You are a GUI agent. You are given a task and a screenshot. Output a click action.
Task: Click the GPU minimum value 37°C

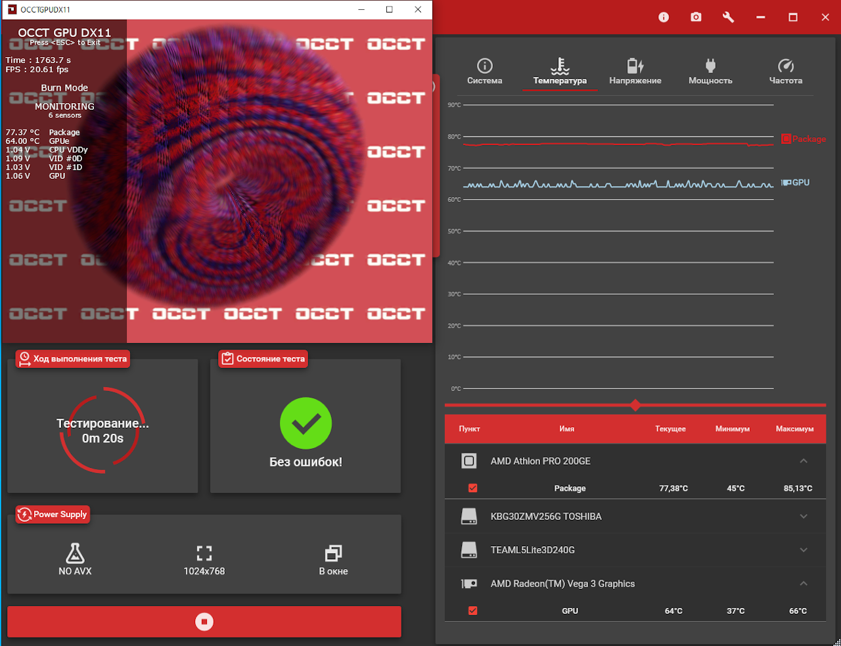(x=736, y=611)
